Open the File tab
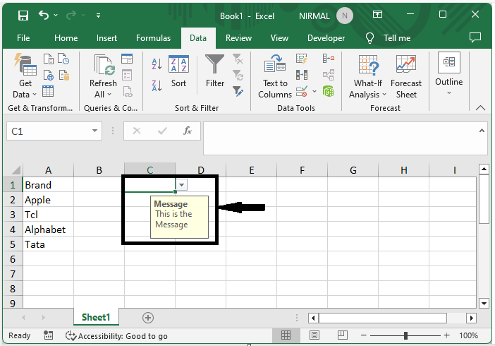This screenshot has height=346, width=495. pos(23,38)
